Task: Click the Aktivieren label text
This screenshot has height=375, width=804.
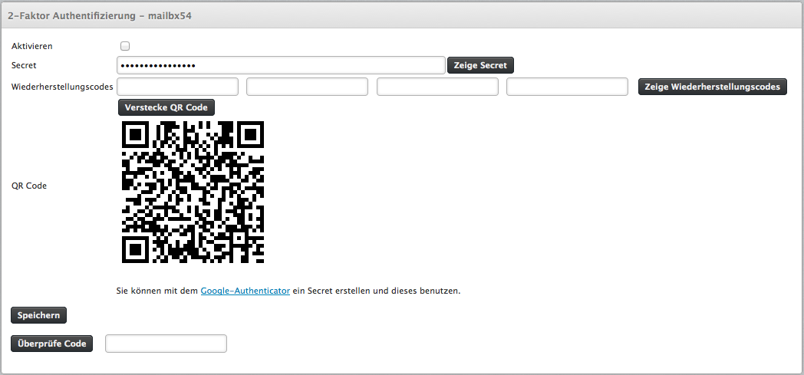Action: point(31,46)
